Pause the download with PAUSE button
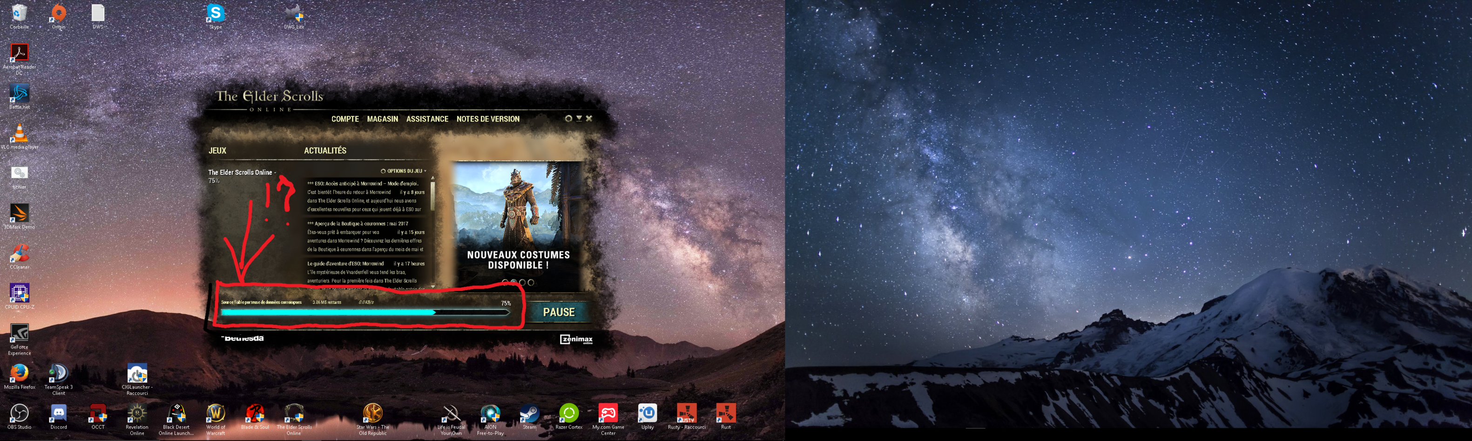Image resolution: width=1472 pixels, height=441 pixels. (x=559, y=312)
